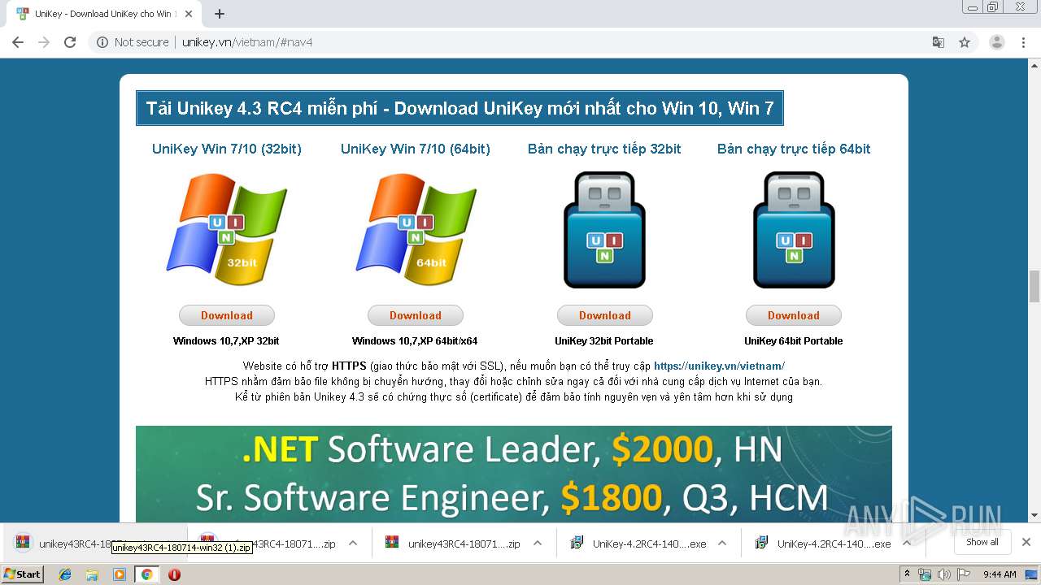Open a new browser tab
This screenshot has height=585, width=1041.
pos(219,14)
